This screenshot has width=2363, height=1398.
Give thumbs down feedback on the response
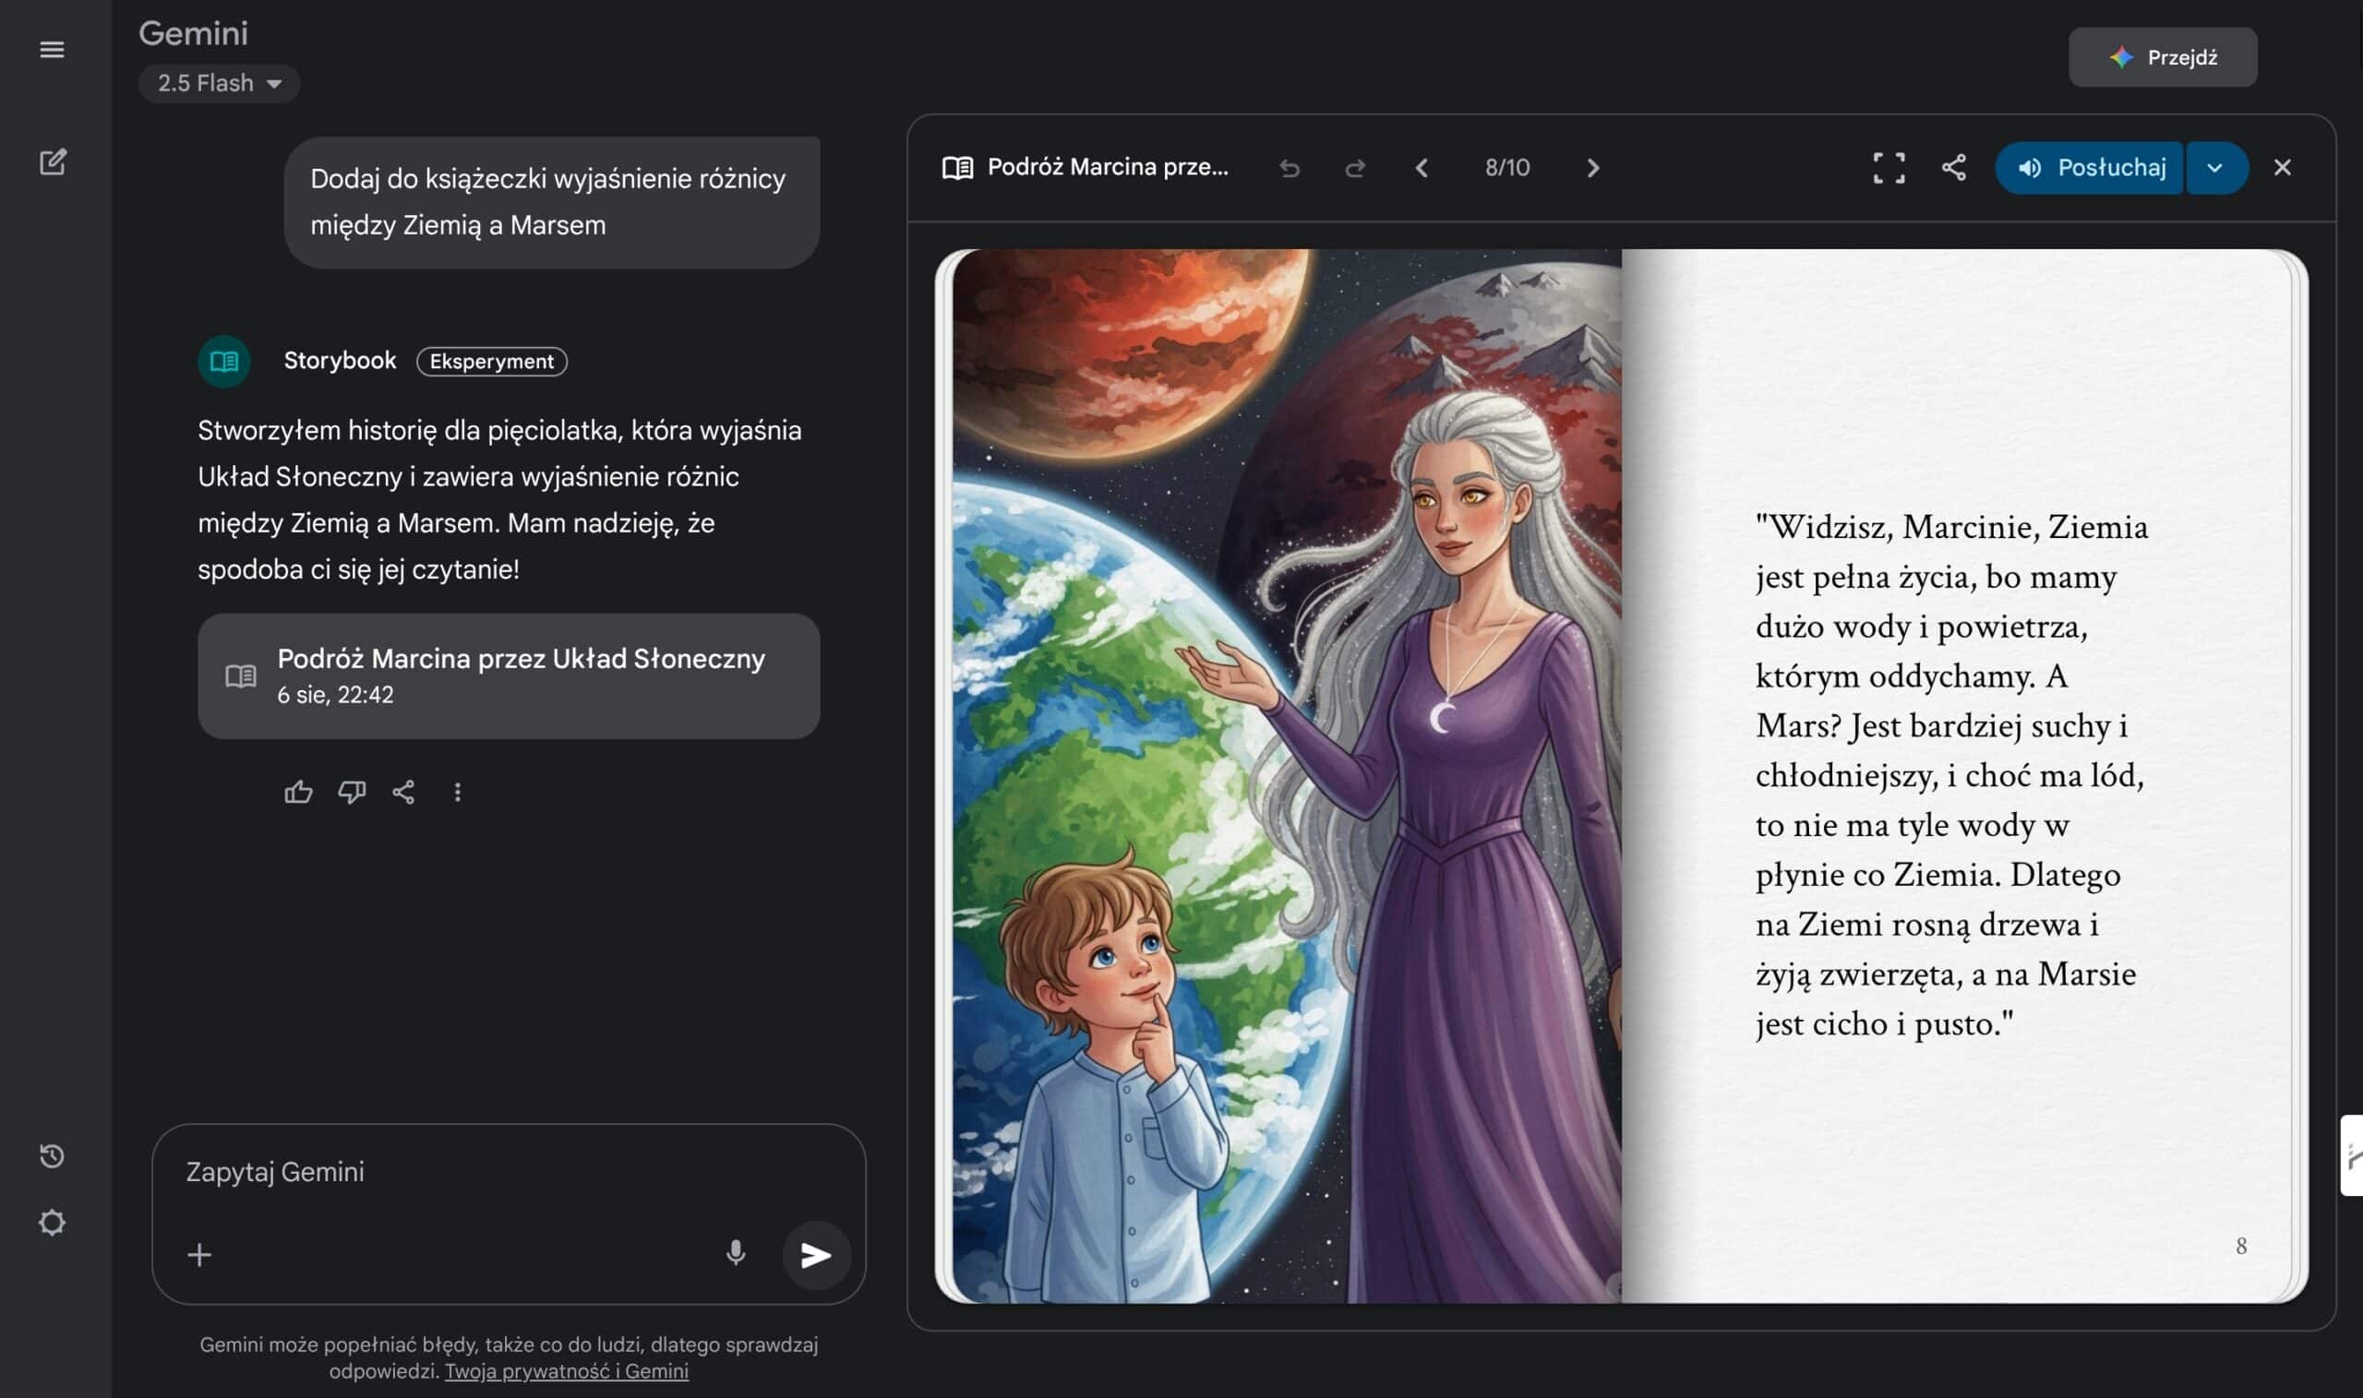coord(352,792)
